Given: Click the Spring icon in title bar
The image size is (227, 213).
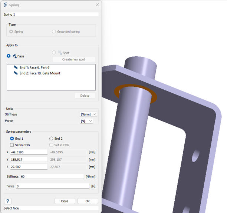Looking at the screenshot, I should pyautogui.click(x=5, y=5).
